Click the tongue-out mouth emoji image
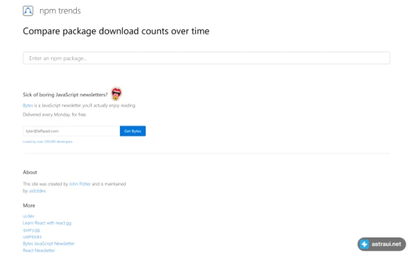 tap(116, 94)
